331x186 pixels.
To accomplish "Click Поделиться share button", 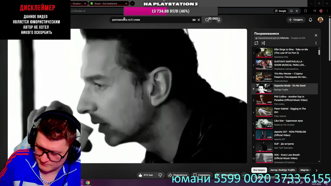I will coord(178,175).
